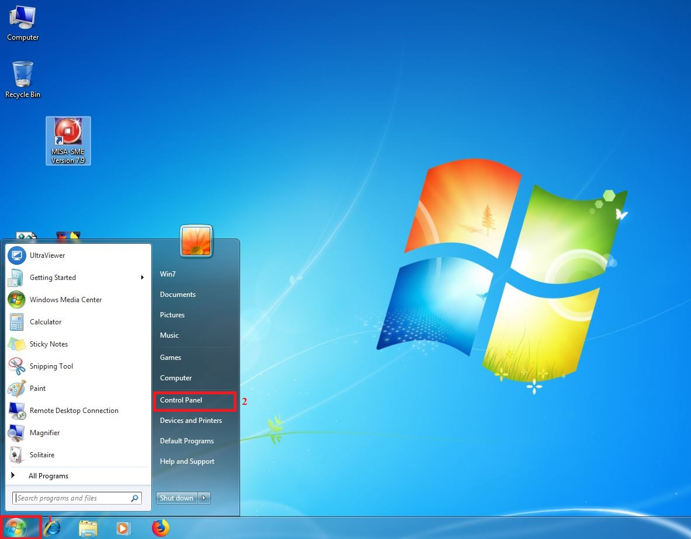Screen dimensions: 691x539
Task: Select the Recycle Bin desktop icon
Action: (x=22, y=79)
